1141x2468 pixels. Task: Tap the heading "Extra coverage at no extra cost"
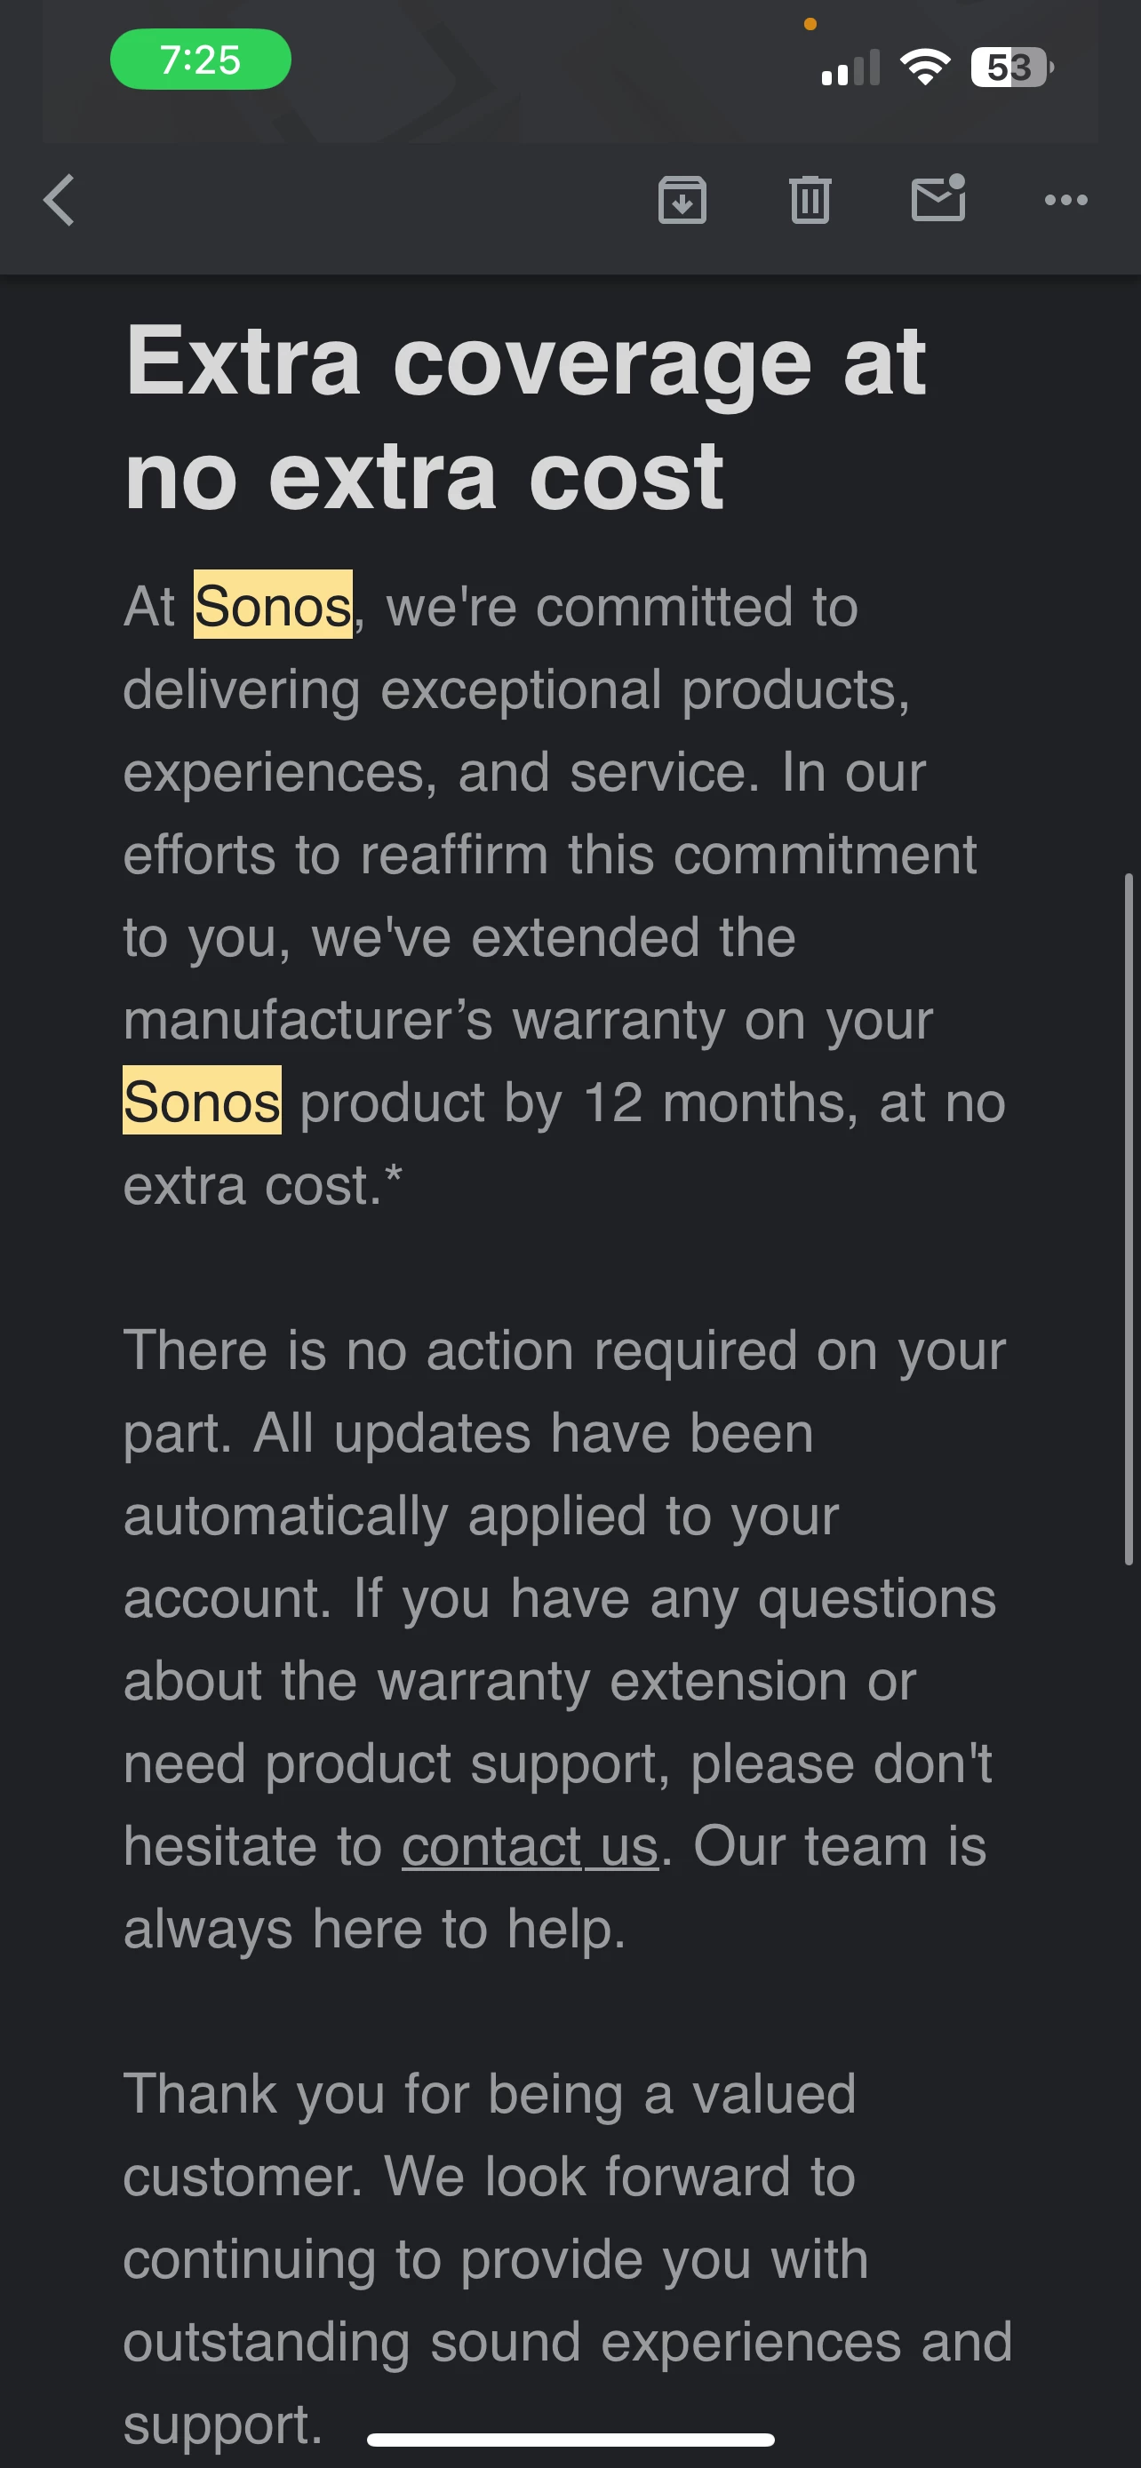tap(525, 418)
